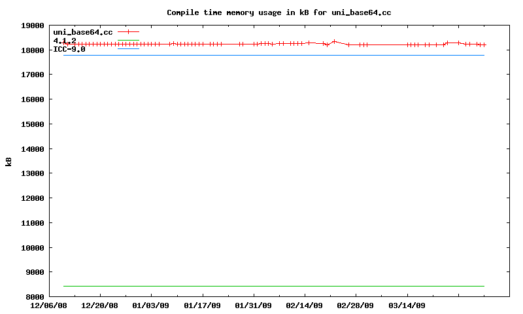Select the 01/31/09 date on x-axis
523x314 pixels.
point(253,305)
